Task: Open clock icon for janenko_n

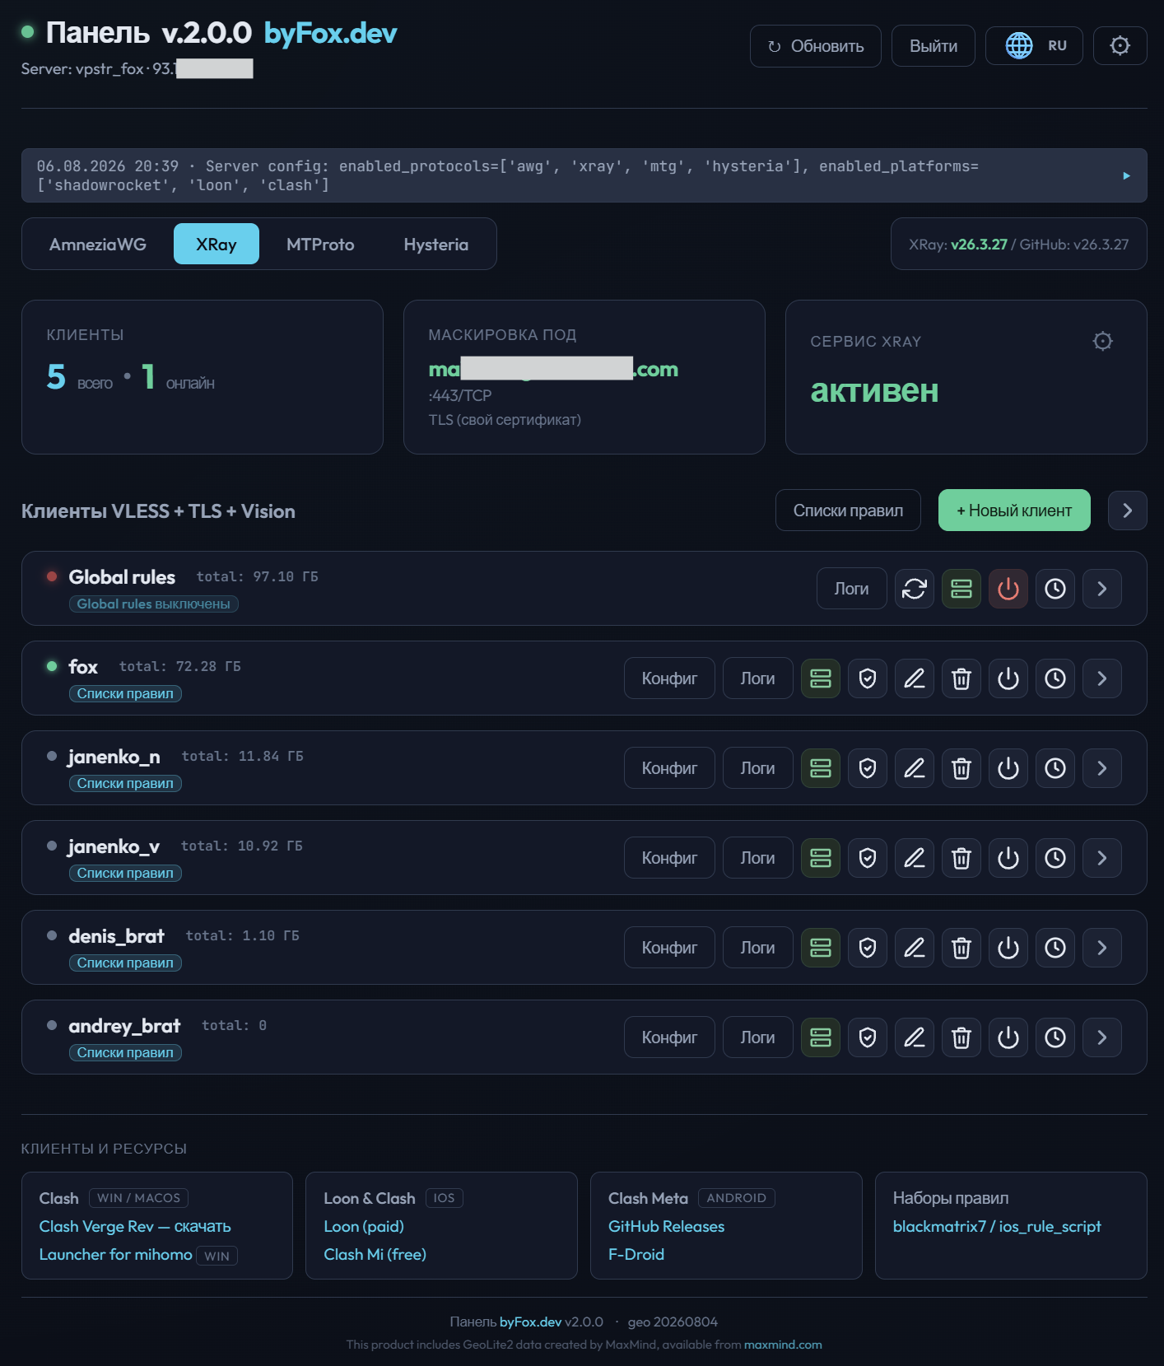Action: (x=1055, y=768)
